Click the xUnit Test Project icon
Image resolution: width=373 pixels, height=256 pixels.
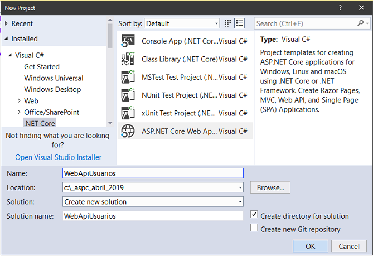pyautogui.click(x=128, y=113)
